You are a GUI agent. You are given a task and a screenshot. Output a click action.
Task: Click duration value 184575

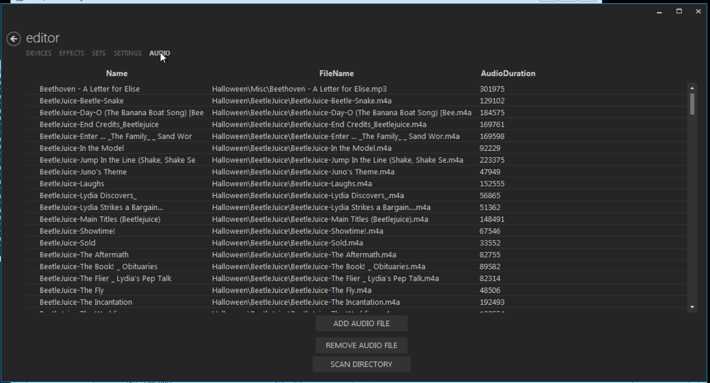(492, 113)
